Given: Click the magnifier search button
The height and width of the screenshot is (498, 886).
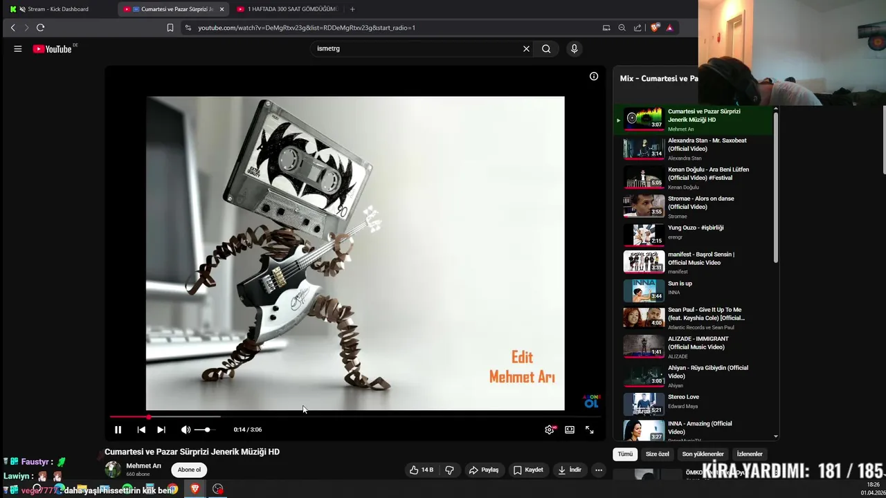Looking at the screenshot, I should [546, 48].
